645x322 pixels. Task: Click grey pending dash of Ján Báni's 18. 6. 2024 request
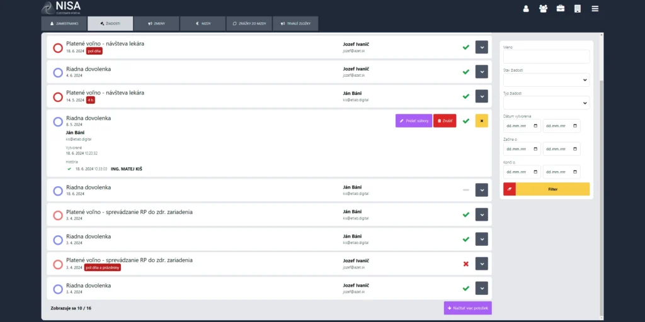pos(465,190)
